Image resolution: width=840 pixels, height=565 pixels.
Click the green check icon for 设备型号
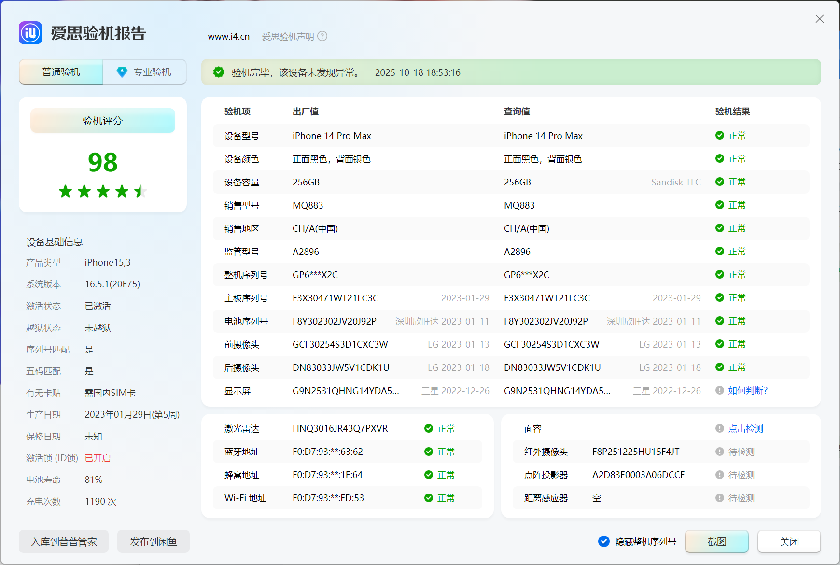click(719, 135)
